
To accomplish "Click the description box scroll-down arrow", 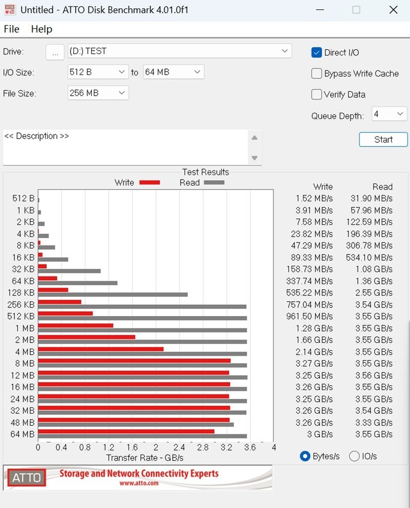I will [254, 158].
